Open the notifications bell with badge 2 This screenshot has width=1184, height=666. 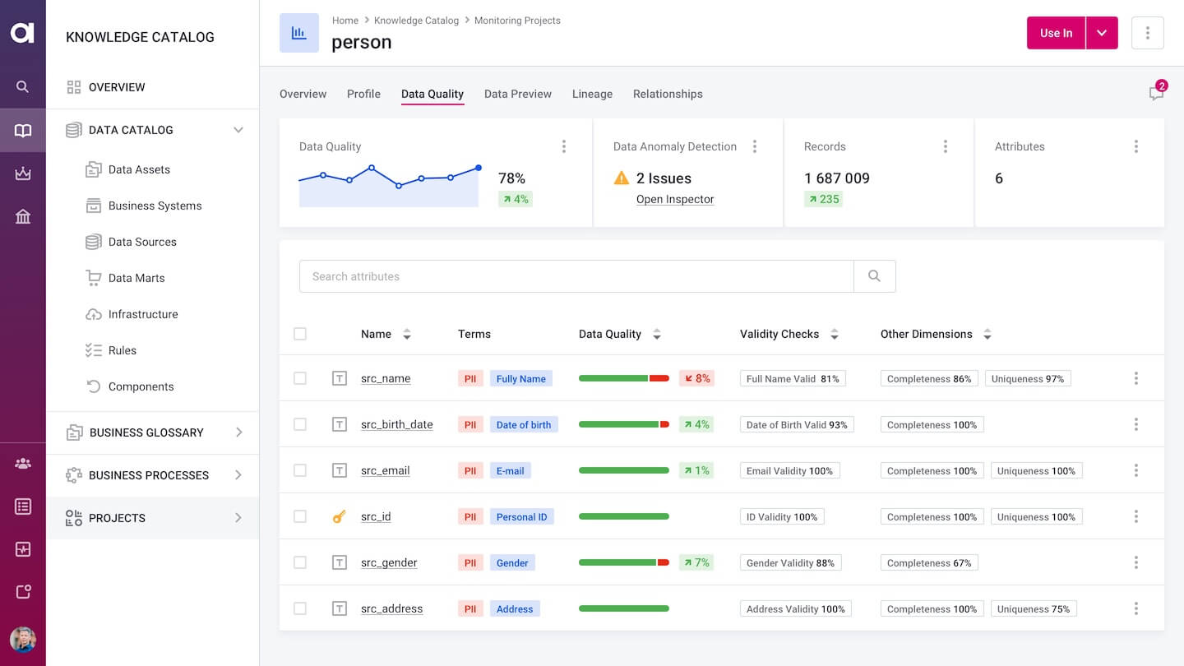(x=1156, y=92)
